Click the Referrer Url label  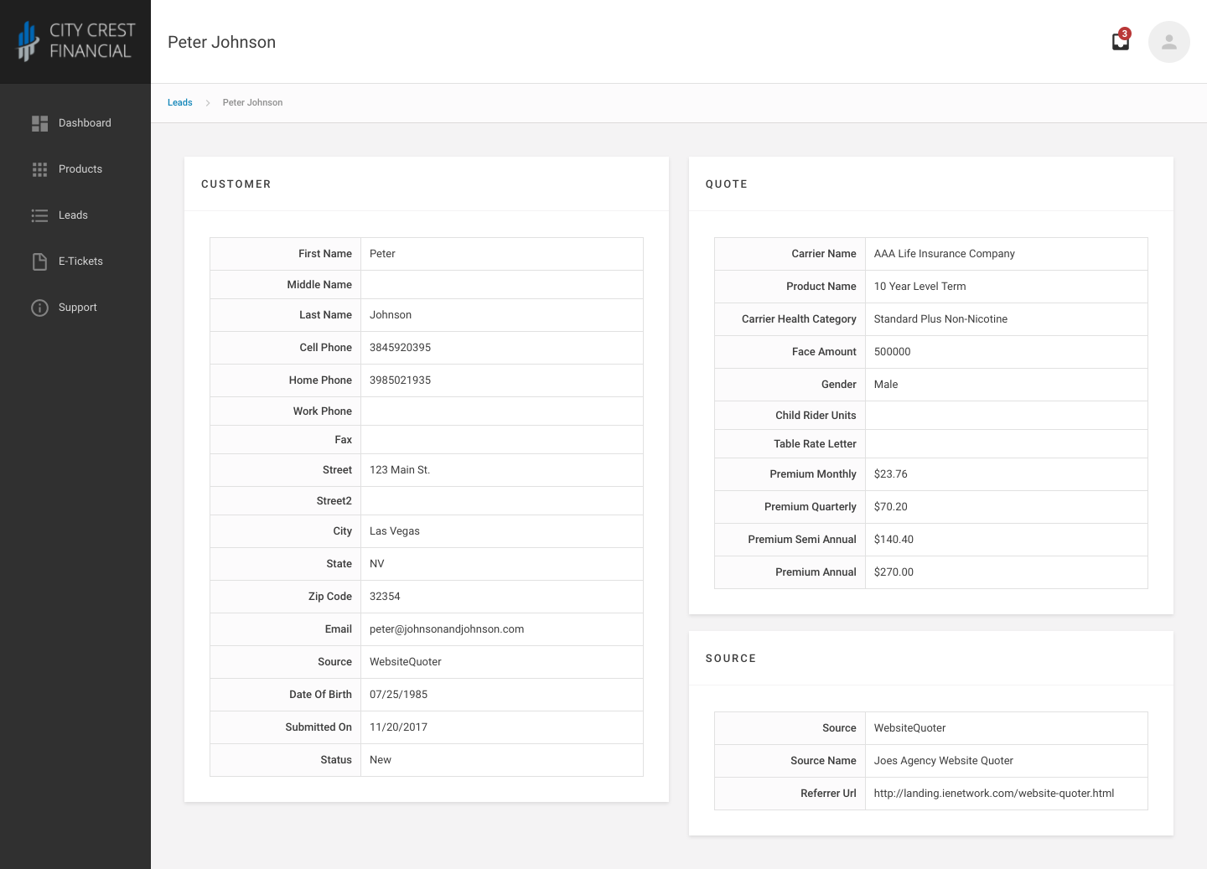pyautogui.click(x=828, y=794)
